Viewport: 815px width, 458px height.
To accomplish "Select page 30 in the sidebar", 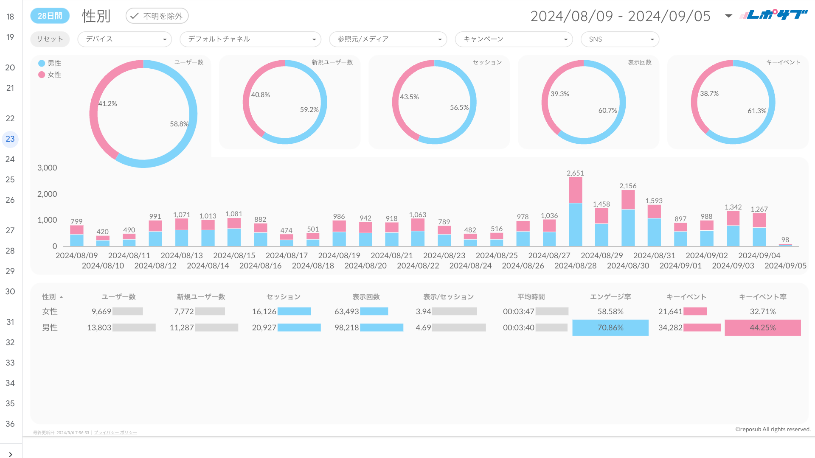I will click(x=10, y=291).
